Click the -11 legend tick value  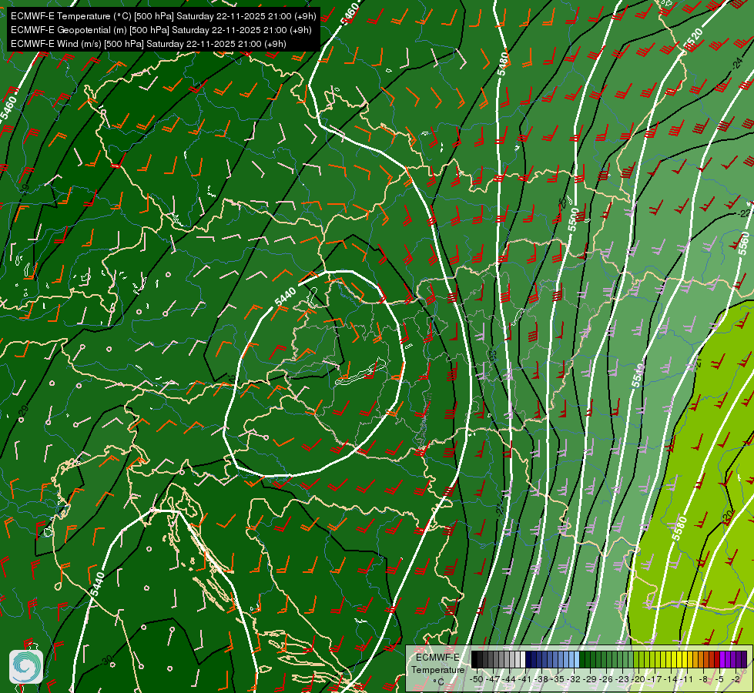coord(687,680)
